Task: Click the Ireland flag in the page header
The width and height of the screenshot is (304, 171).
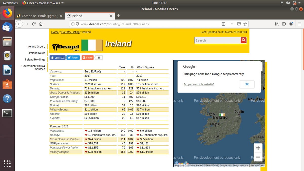Action: pyautogui.click(x=92, y=45)
